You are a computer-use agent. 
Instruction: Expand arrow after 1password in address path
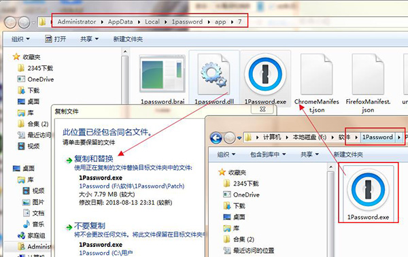coord(209,22)
